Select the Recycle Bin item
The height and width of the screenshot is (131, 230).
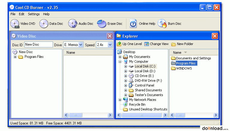pyautogui.click(x=134, y=104)
